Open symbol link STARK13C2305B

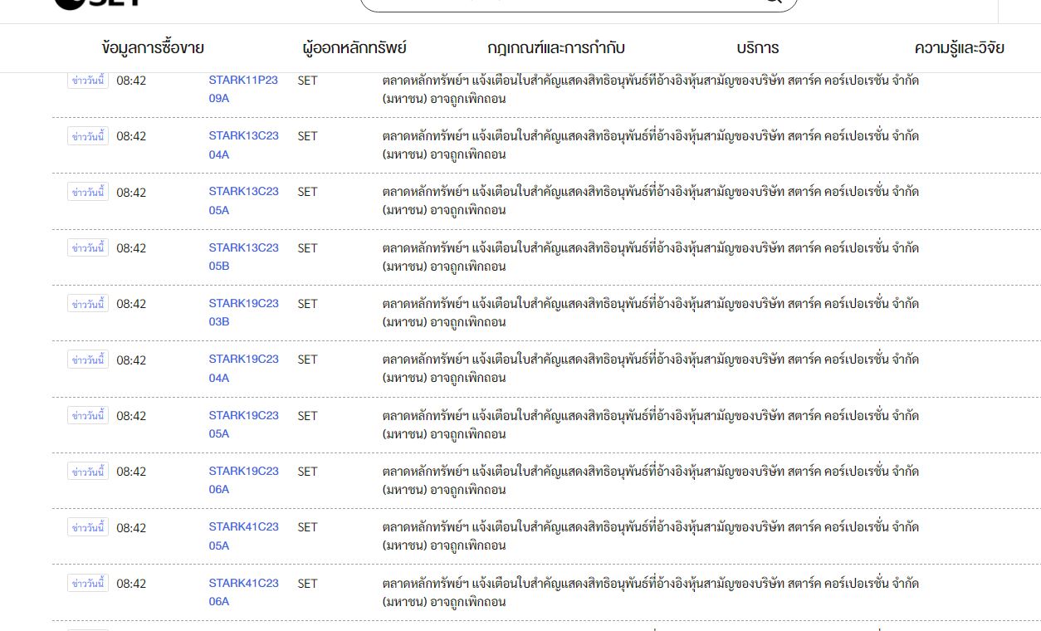click(243, 257)
